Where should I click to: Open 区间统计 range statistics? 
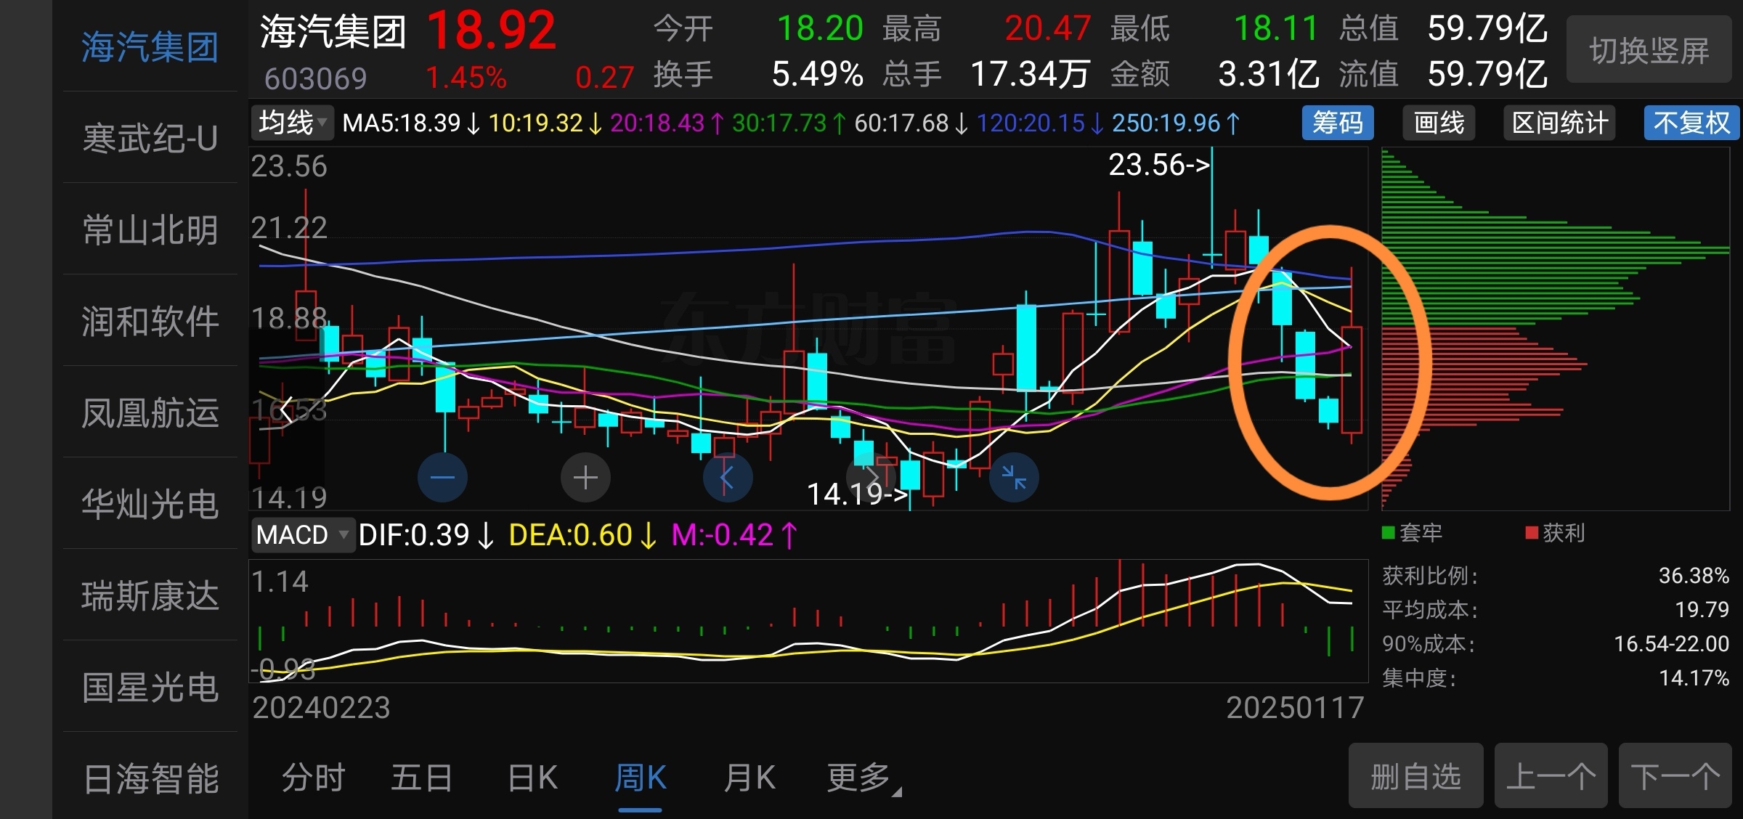point(1559,123)
